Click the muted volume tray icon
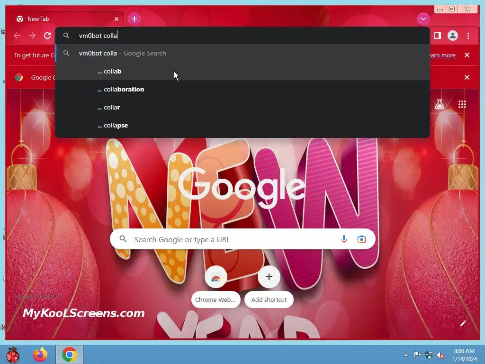This screenshot has height=364, width=485. tap(440, 355)
